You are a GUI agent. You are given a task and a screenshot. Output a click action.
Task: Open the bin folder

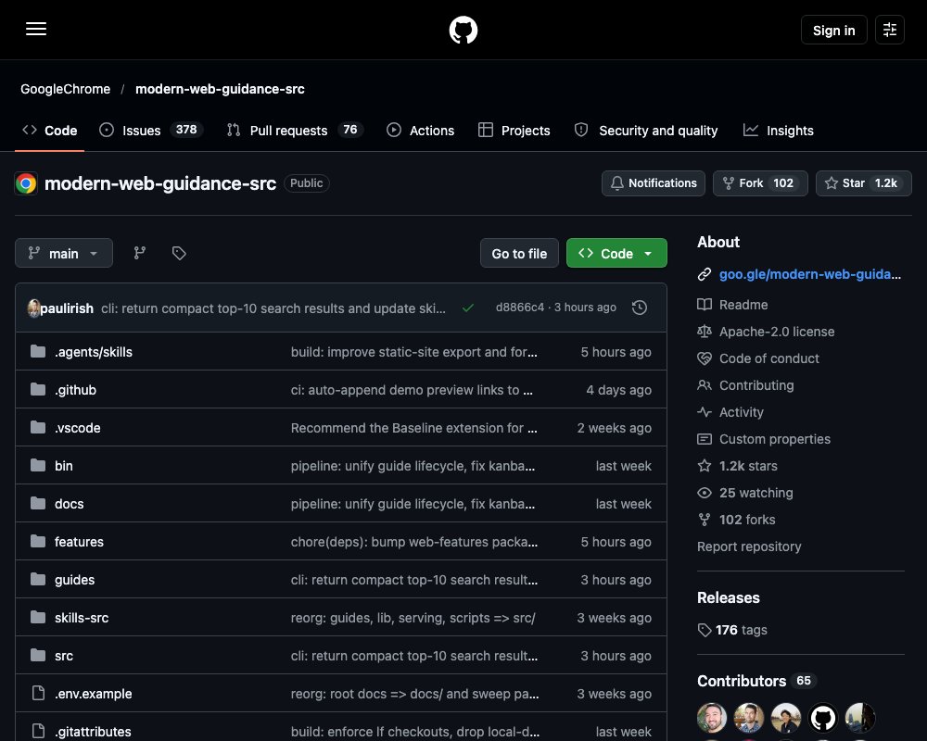pyautogui.click(x=64, y=466)
